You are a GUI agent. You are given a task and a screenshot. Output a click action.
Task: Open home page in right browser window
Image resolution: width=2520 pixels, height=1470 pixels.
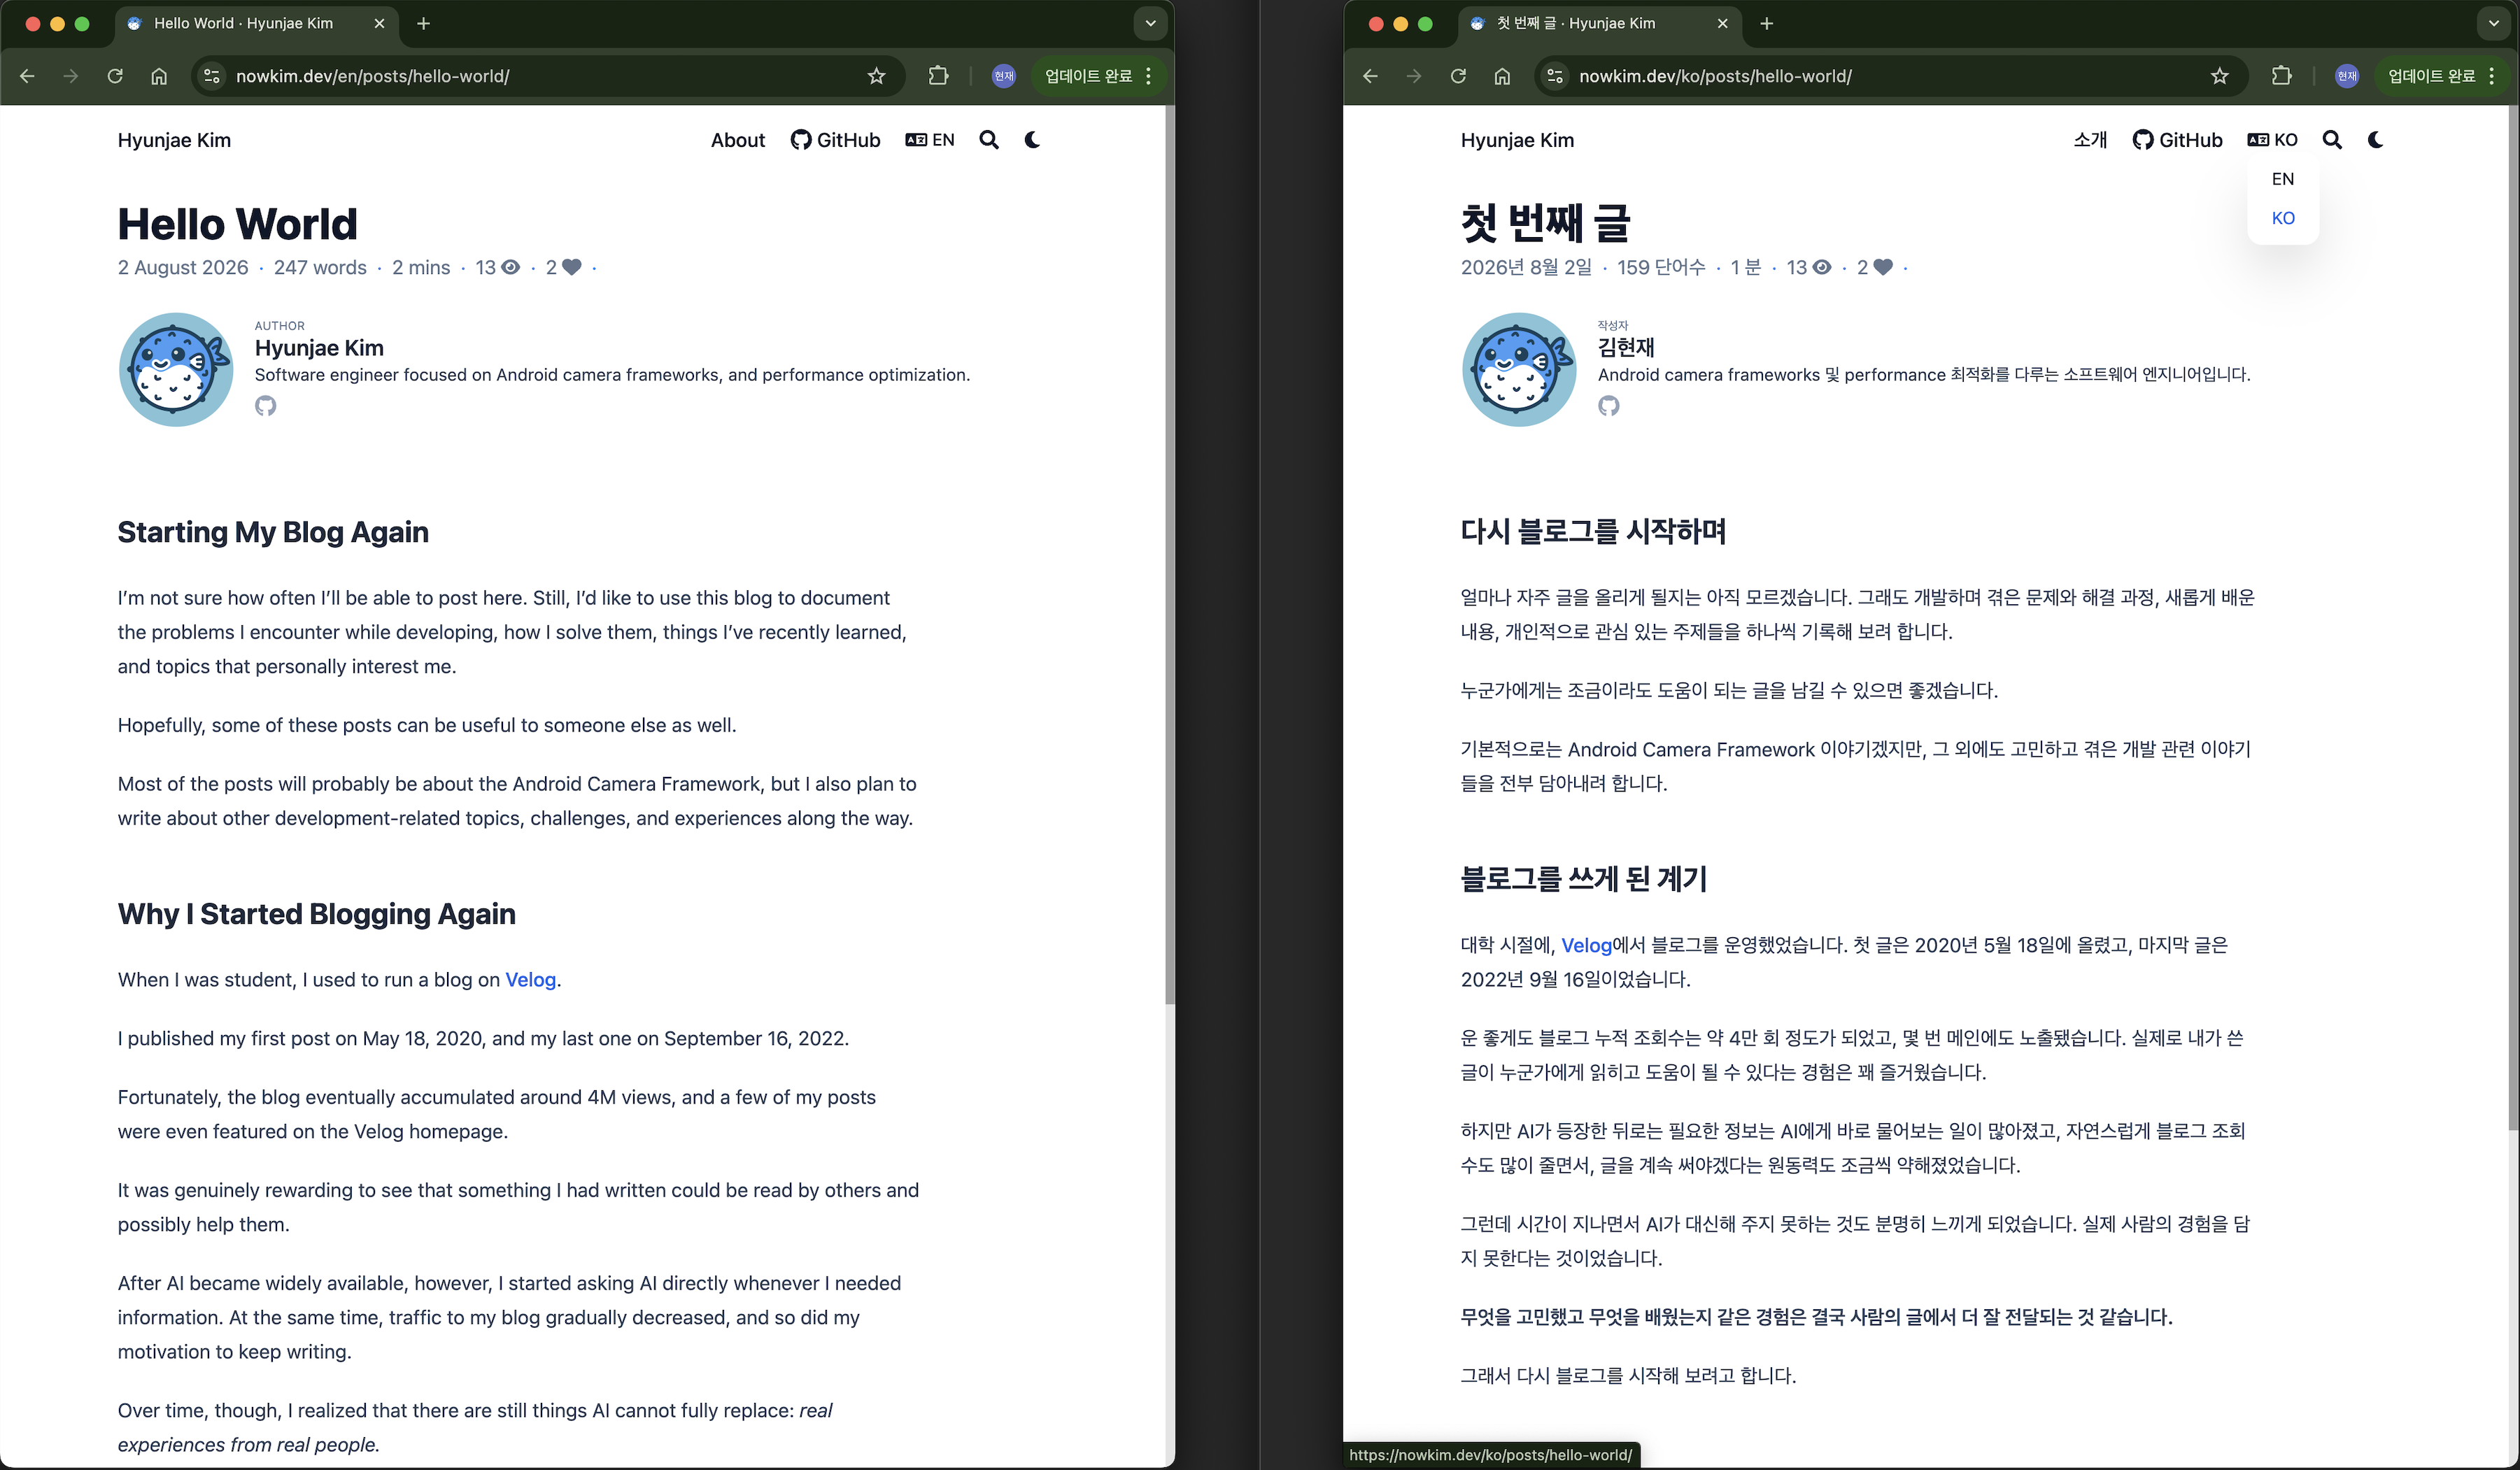1502,76
